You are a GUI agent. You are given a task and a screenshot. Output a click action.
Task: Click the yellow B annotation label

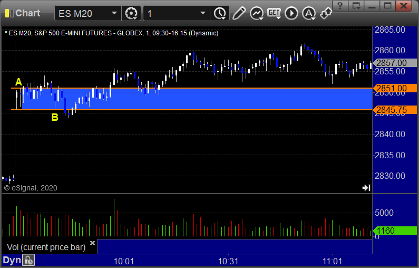click(x=54, y=117)
